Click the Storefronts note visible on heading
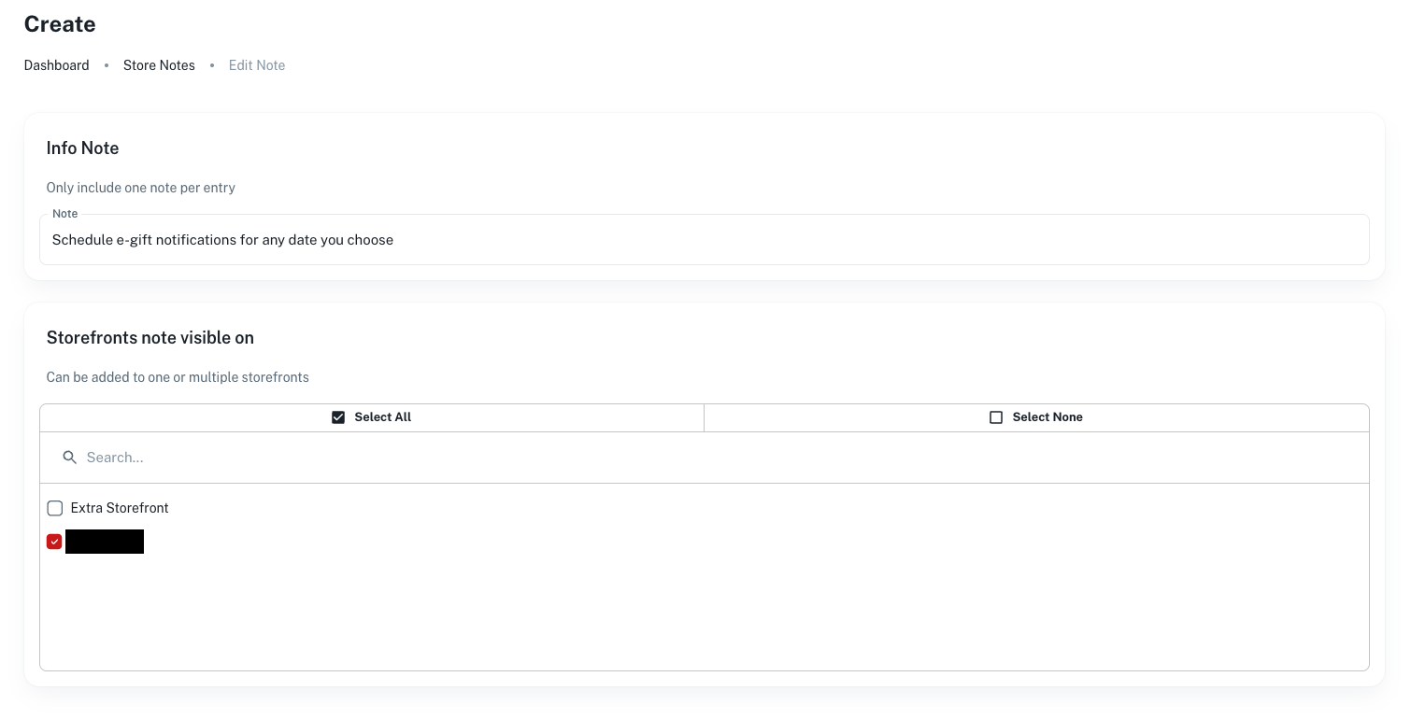Viewport: 1411px width, 719px height. (x=150, y=338)
